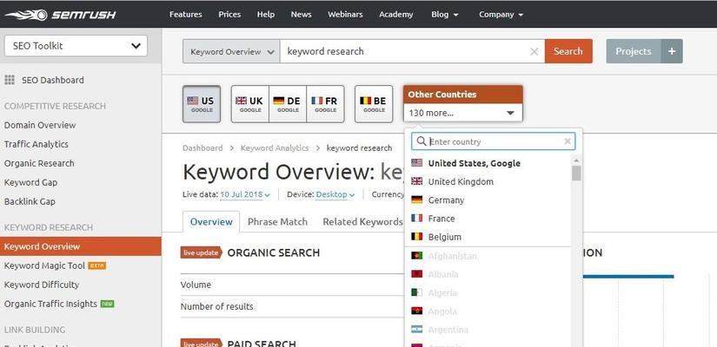Click the SEMrush logo

point(60,15)
